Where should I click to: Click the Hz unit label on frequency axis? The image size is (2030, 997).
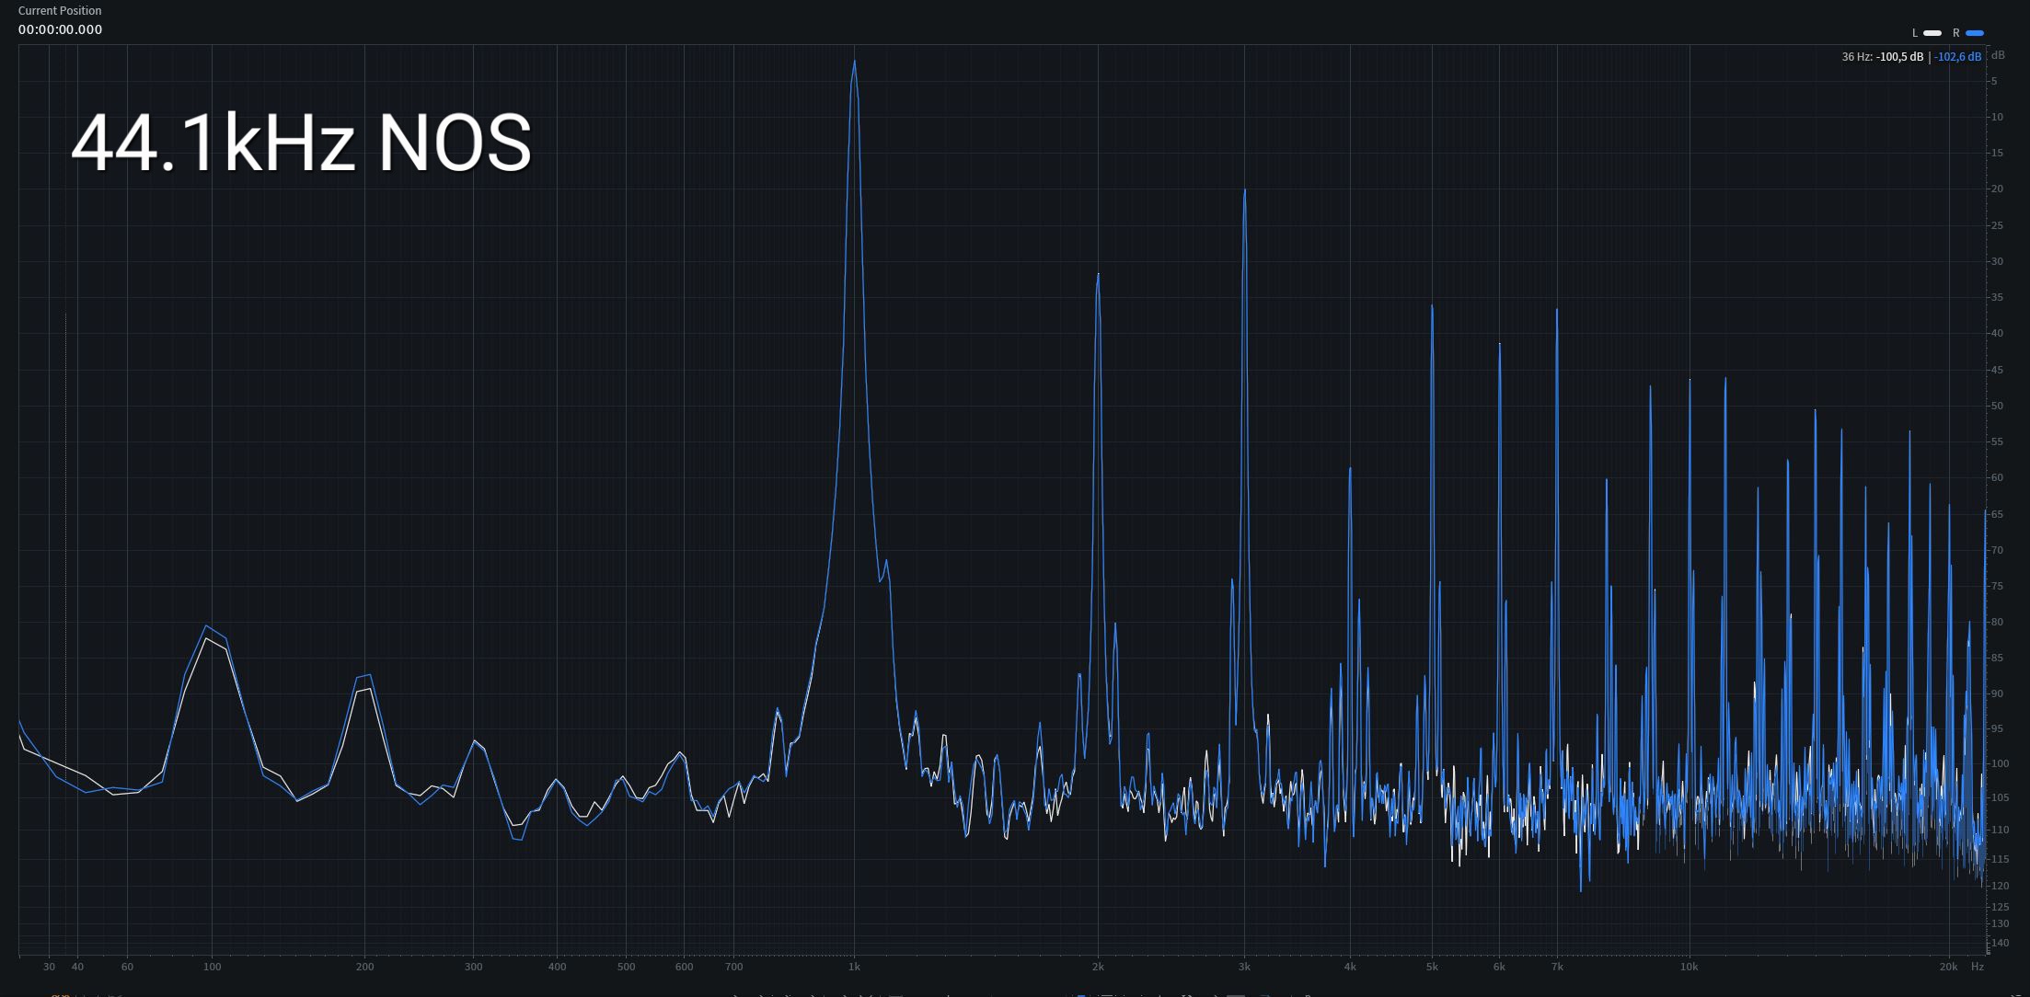coord(1978,967)
